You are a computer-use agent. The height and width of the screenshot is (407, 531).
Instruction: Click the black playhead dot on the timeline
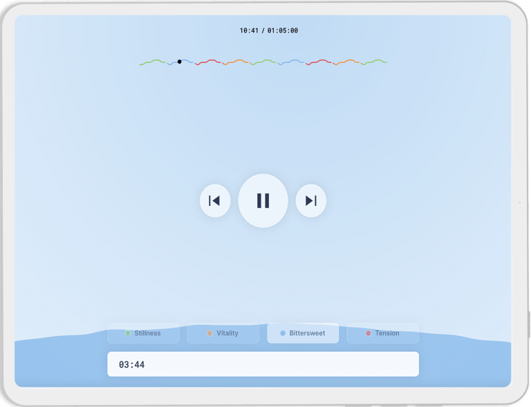[x=179, y=61]
